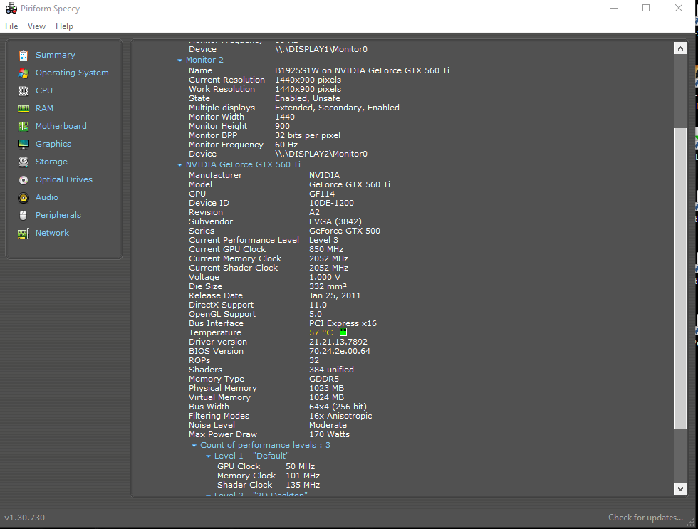This screenshot has height=529, width=698.
Task: Click the BIOS Version value 70.24.2e.00.64
Action: pyautogui.click(x=340, y=351)
